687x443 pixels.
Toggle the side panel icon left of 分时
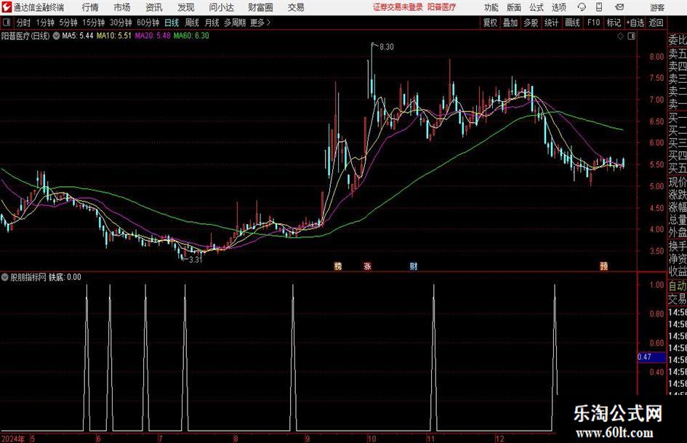click(7, 23)
